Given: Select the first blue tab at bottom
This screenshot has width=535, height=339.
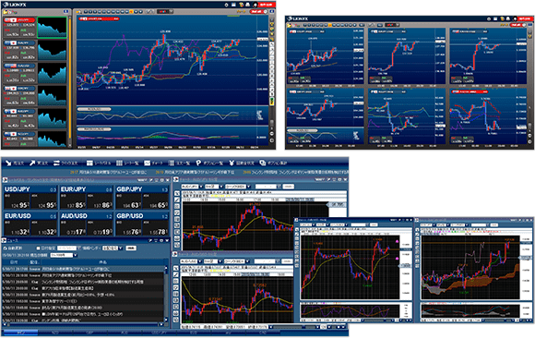Looking at the screenshot, I should click(x=20, y=333).
